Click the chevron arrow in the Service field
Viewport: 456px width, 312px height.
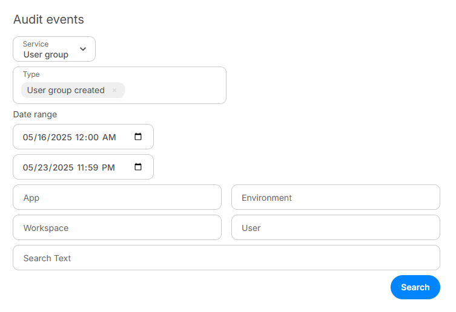[83, 49]
